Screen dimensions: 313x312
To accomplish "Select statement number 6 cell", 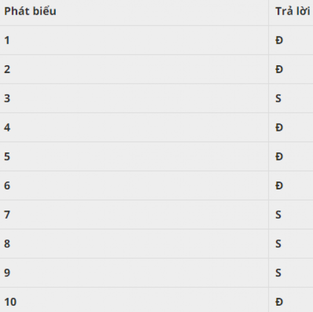I will click(7, 186).
